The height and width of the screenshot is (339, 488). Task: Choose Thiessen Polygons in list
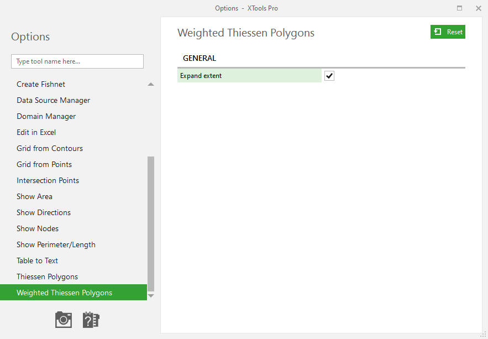point(47,277)
